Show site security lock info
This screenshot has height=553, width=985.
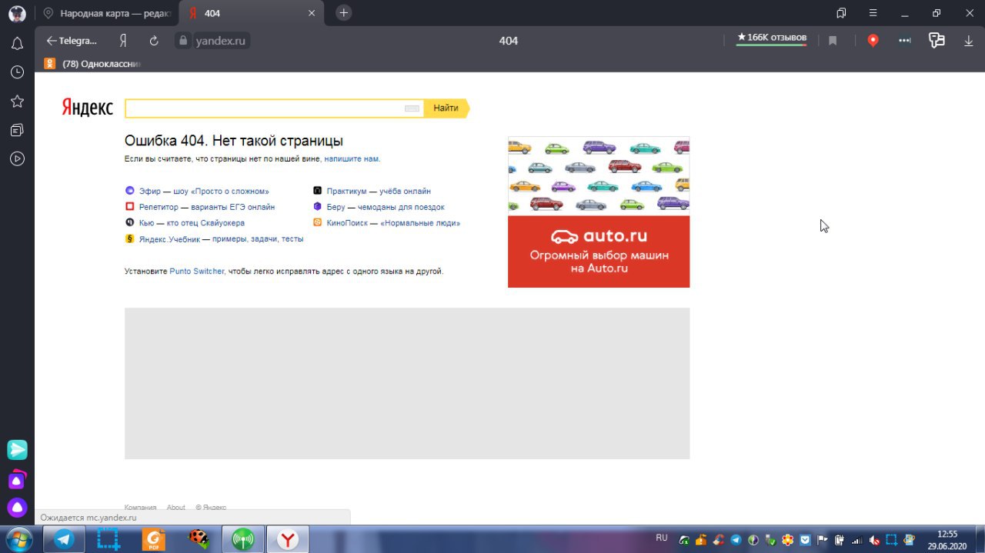[x=182, y=41]
